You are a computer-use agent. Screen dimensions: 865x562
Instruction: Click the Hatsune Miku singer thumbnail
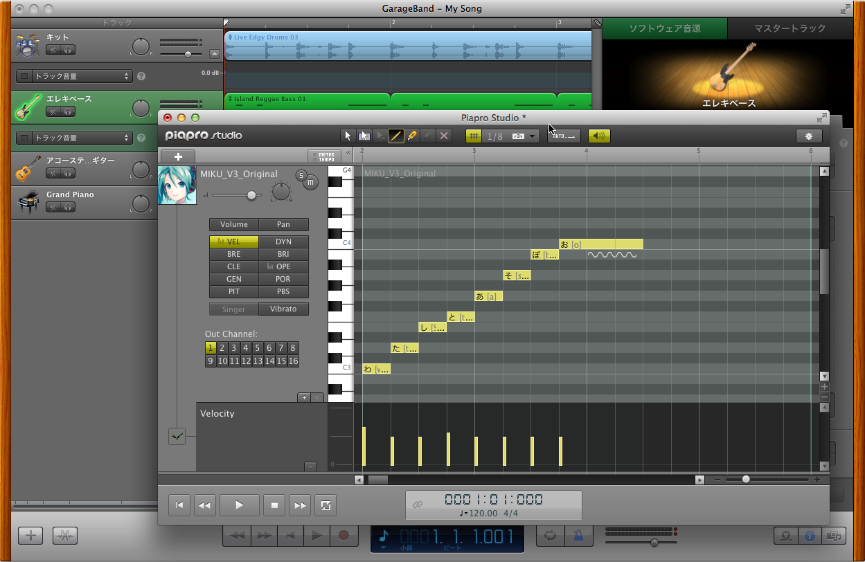pyautogui.click(x=177, y=185)
